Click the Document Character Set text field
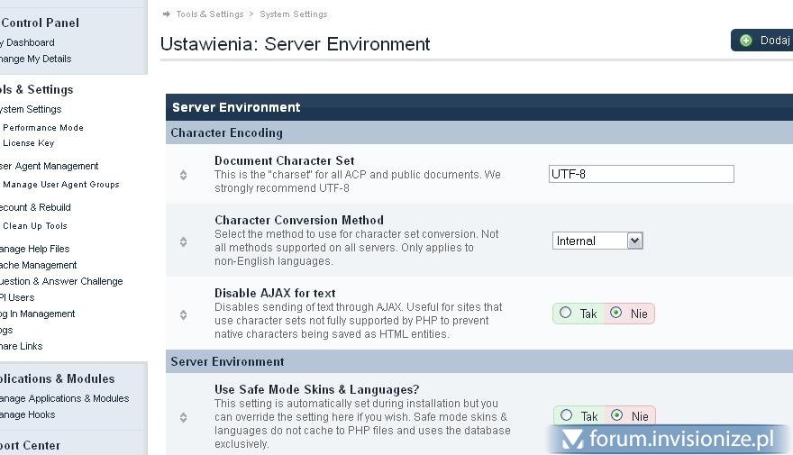Viewport: 793px width, 455px height. (x=641, y=174)
